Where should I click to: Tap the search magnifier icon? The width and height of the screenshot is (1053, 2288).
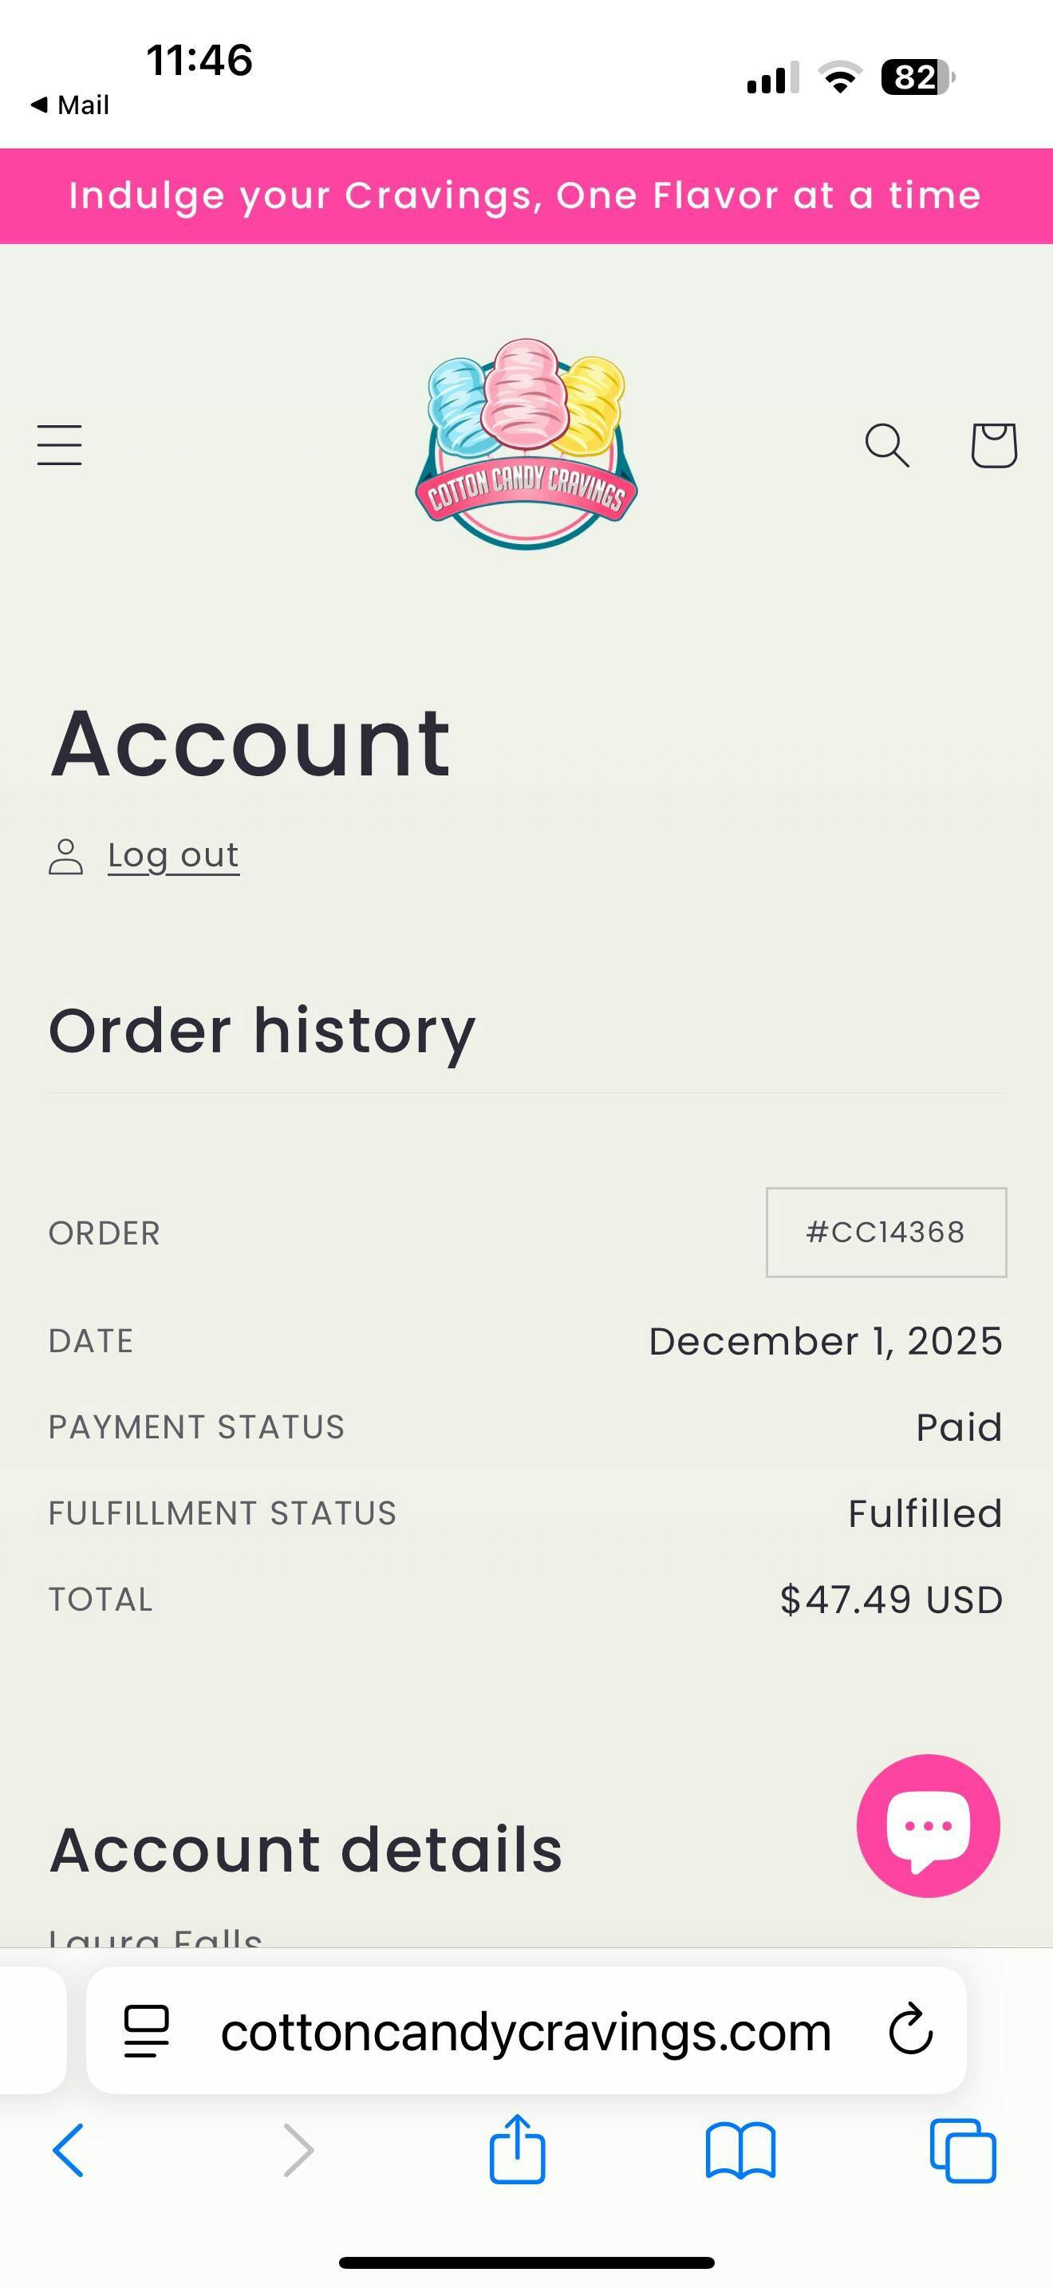pyautogui.click(x=886, y=444)
